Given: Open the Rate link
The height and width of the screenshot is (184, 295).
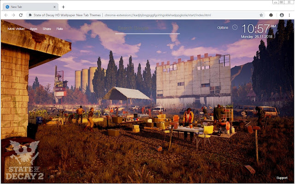Looking at the screenshot, I should point(59,29).
